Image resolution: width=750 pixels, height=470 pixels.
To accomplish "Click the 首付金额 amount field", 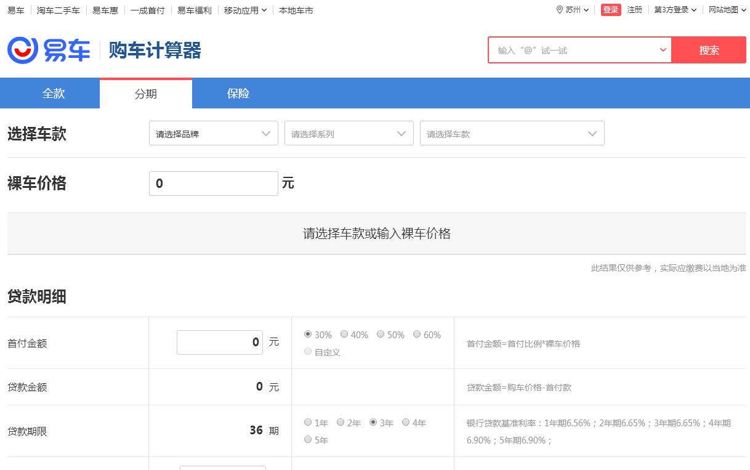I will 219,342.
